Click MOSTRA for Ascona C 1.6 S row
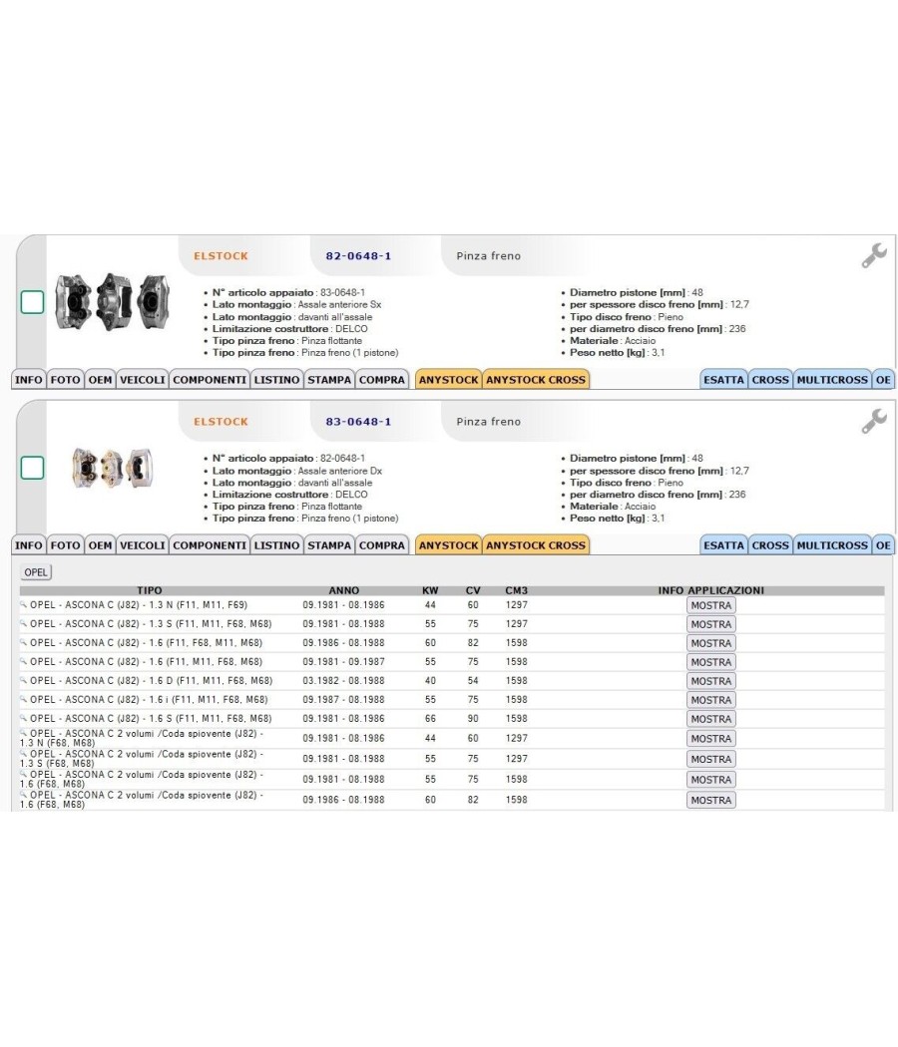Screen dimensions: 898x1047 click(710, 719)
